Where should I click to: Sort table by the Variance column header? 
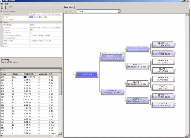click(43, 74)
